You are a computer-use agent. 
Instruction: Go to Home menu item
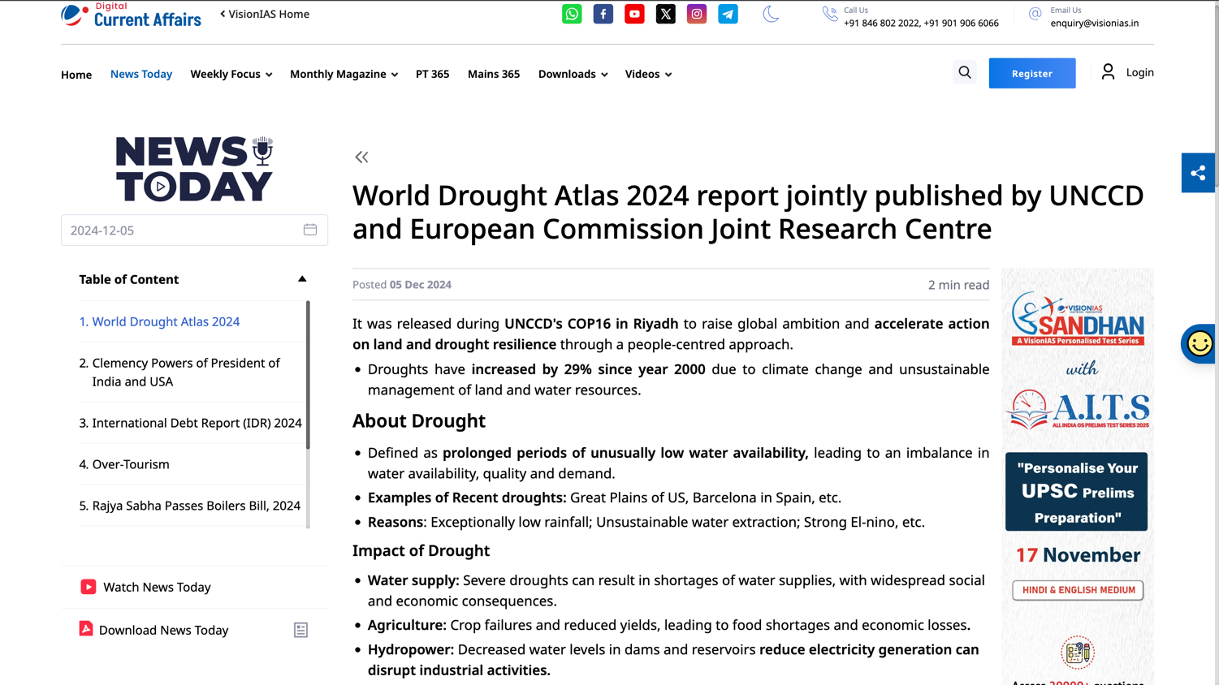coord(76,75)
